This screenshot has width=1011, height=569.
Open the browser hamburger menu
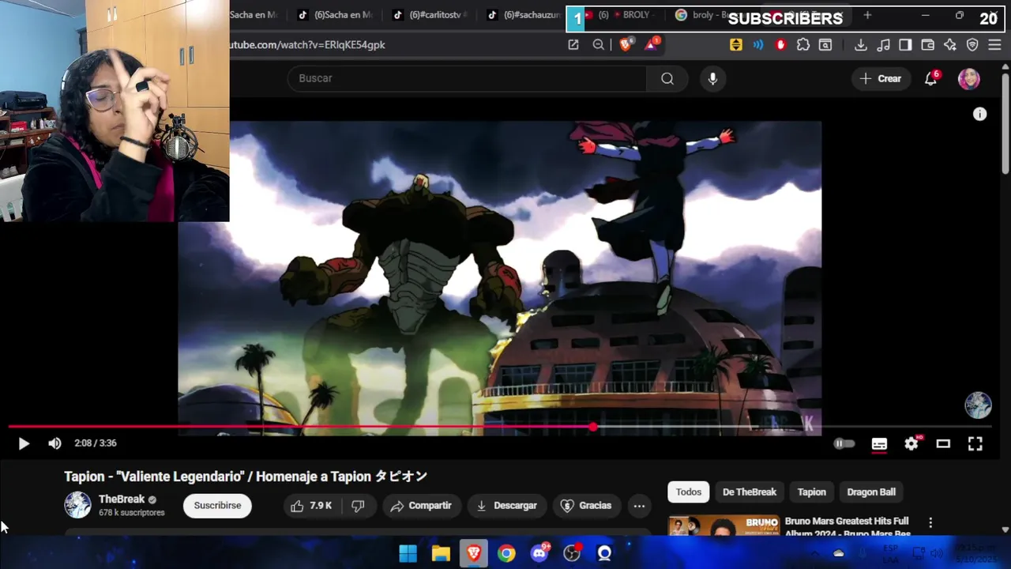pos(994,45)
